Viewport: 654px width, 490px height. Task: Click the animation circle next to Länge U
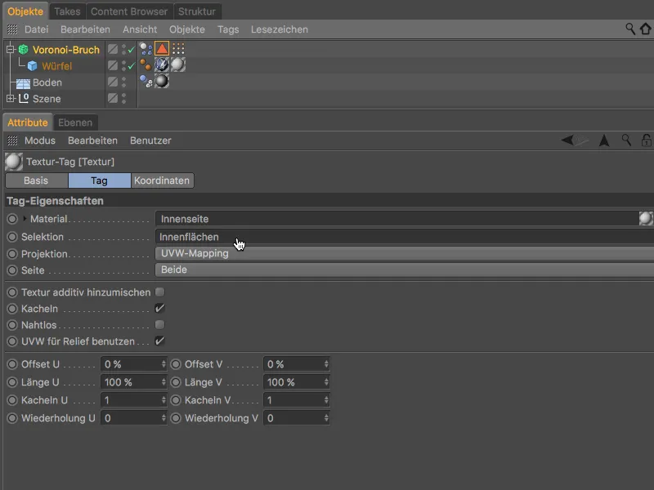(12, 382)
